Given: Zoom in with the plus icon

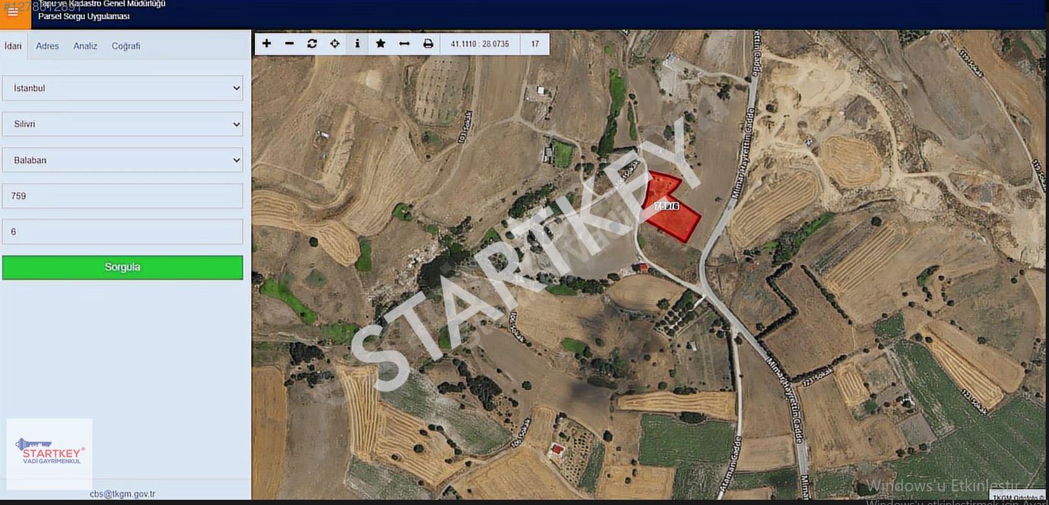Looking at the screenshot, I should click(x=266, y=44).
